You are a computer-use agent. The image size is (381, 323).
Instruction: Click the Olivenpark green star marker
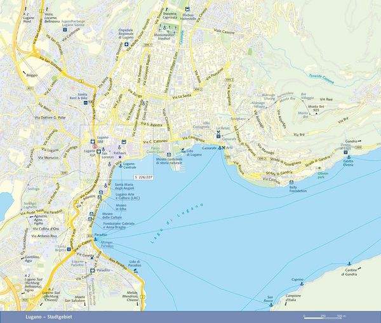[x=319, y=168]
